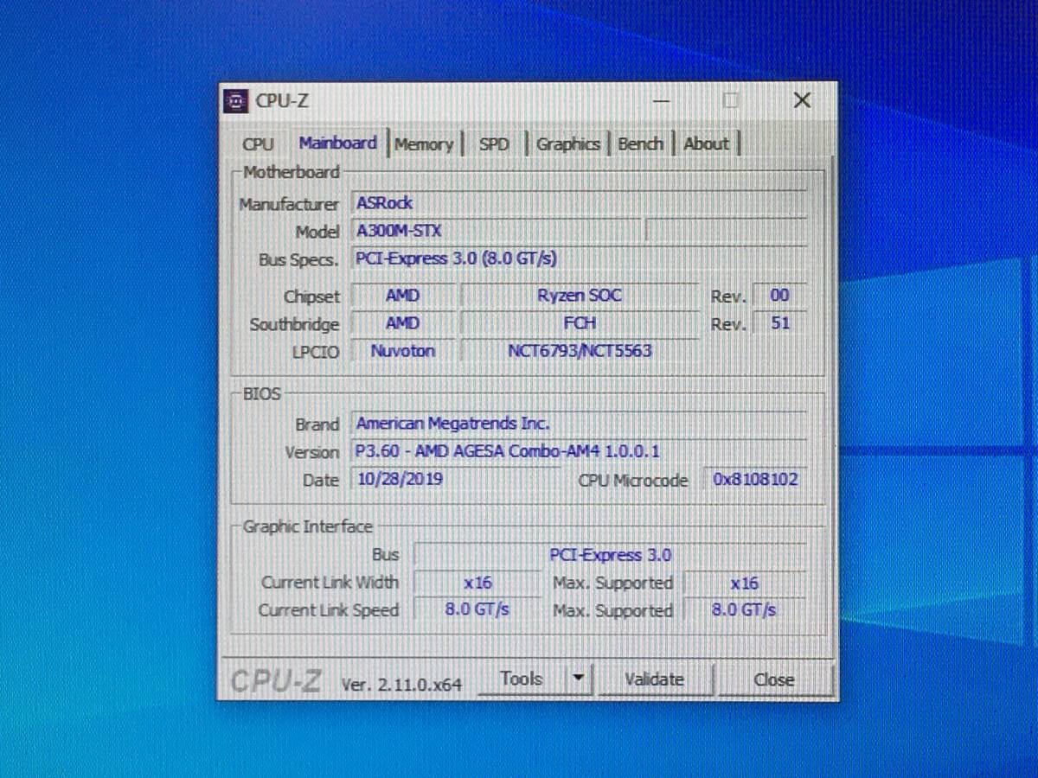Click the Validate button
1038x778 pixels.
pos(655,679)
